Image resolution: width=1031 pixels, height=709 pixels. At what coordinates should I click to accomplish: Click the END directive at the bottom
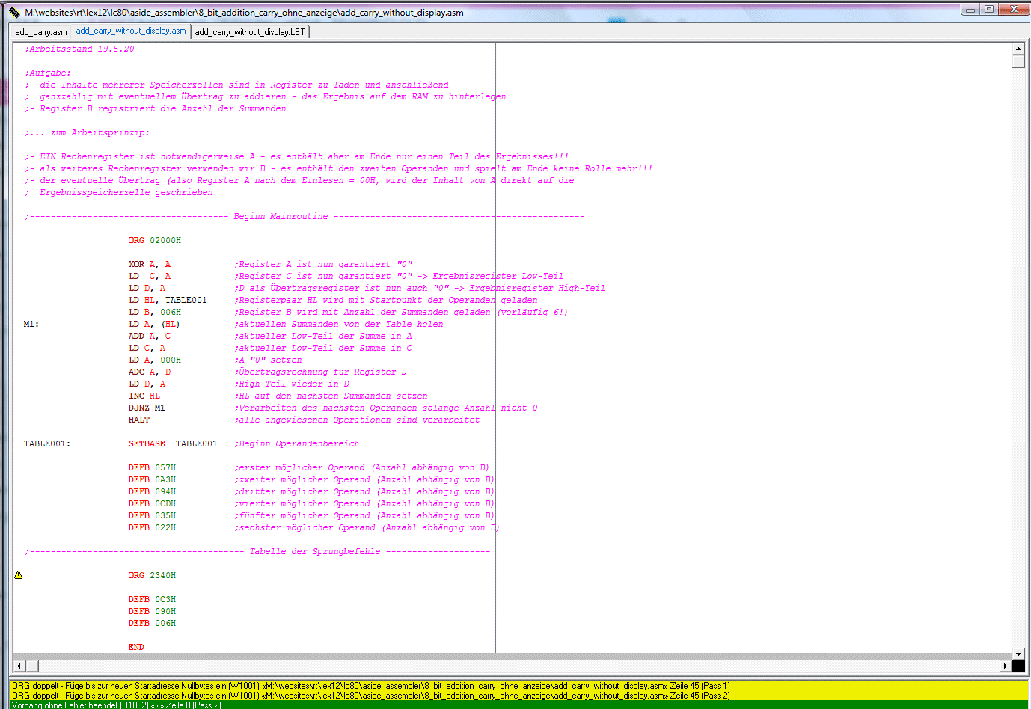[136, 648]
